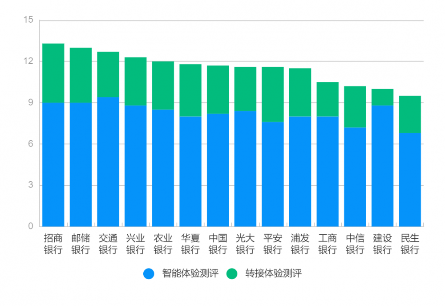Click the 12 value on the y-axis
The image size is (445, 306).
tap(28, 61)
